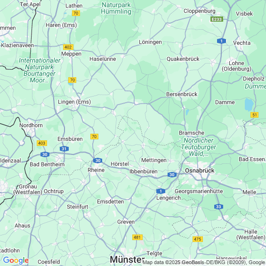
Task: Click the 481 road marker below Greven
Action: (137, 237)
